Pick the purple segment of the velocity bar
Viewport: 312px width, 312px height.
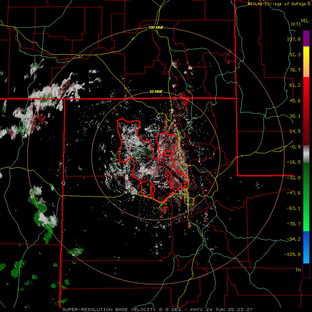(306, 38)
